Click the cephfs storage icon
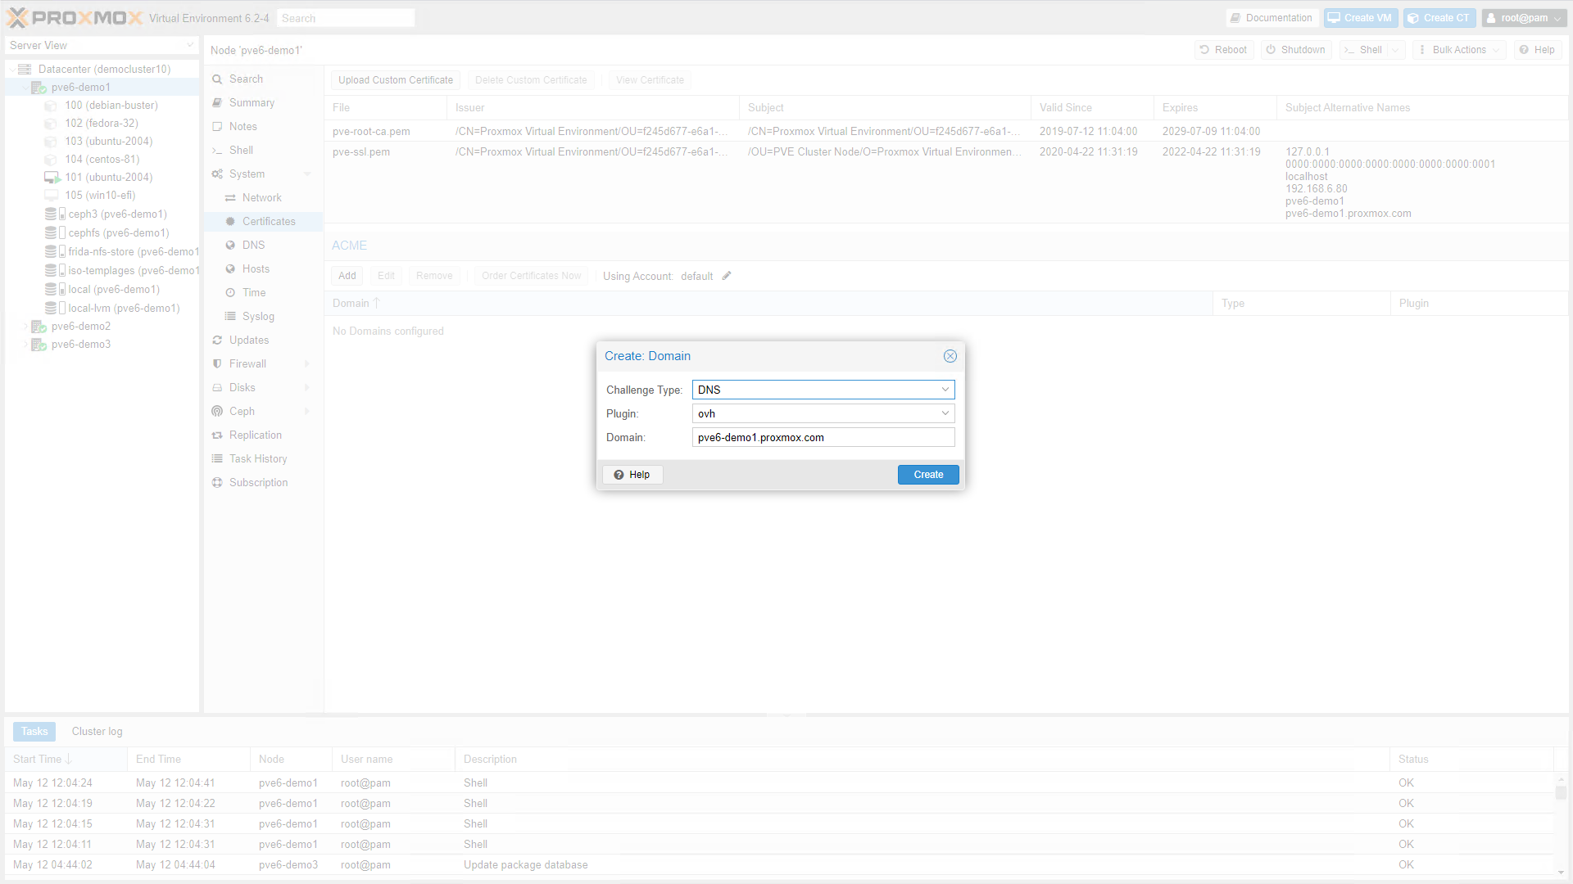Screen dimensions: 1573x884 pyautogui.click(x=54, y=233)
